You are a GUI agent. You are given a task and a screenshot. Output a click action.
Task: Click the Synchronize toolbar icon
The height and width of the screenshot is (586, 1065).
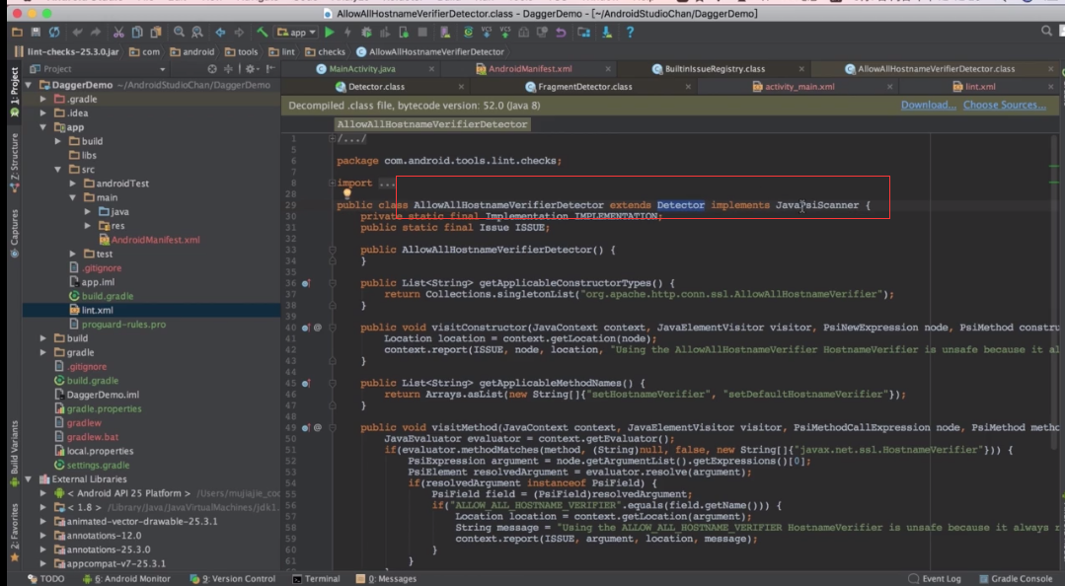point(54,32)
